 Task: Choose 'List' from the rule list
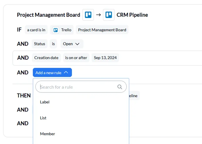coord(43,118)
